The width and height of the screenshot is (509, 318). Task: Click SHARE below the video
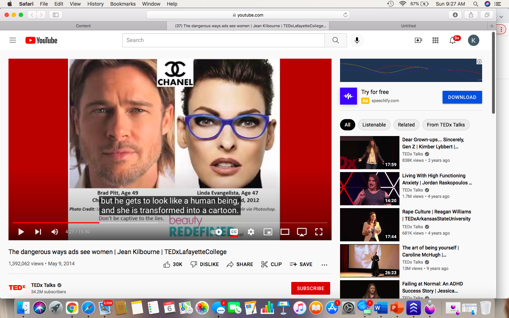coord(240,264)
